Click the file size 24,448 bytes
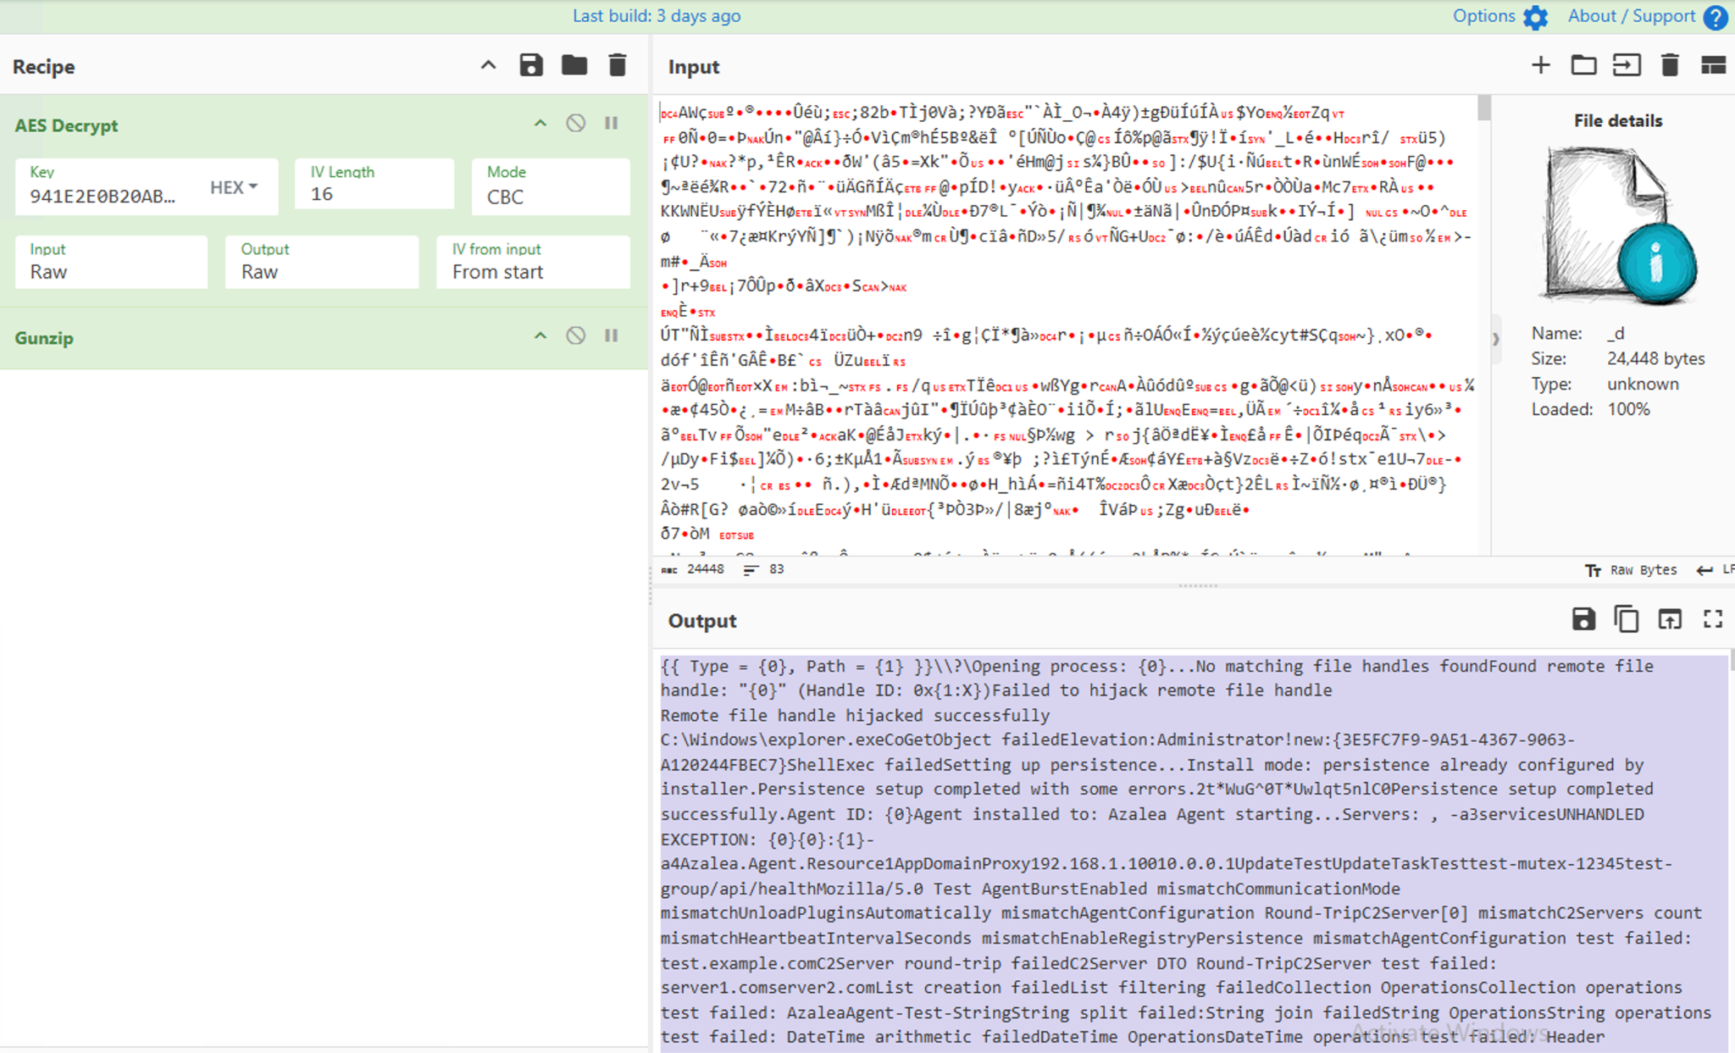 point(1655,358)
